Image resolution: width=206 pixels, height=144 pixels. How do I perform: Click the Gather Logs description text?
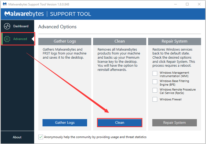click(x=64, y=53)
